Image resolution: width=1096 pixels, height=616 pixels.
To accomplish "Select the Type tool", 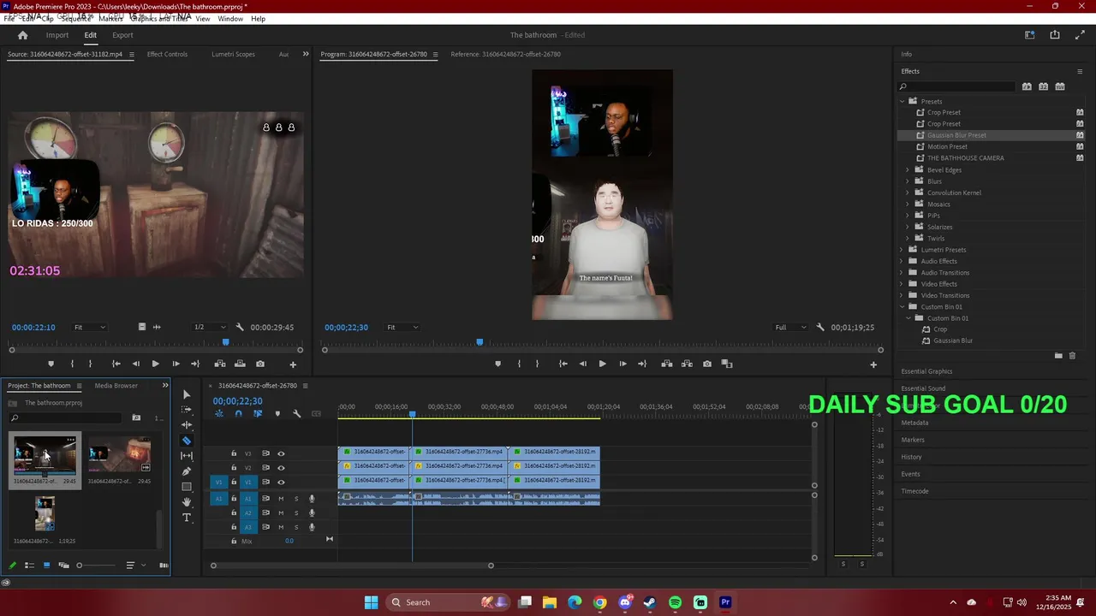I will (187, 518).
